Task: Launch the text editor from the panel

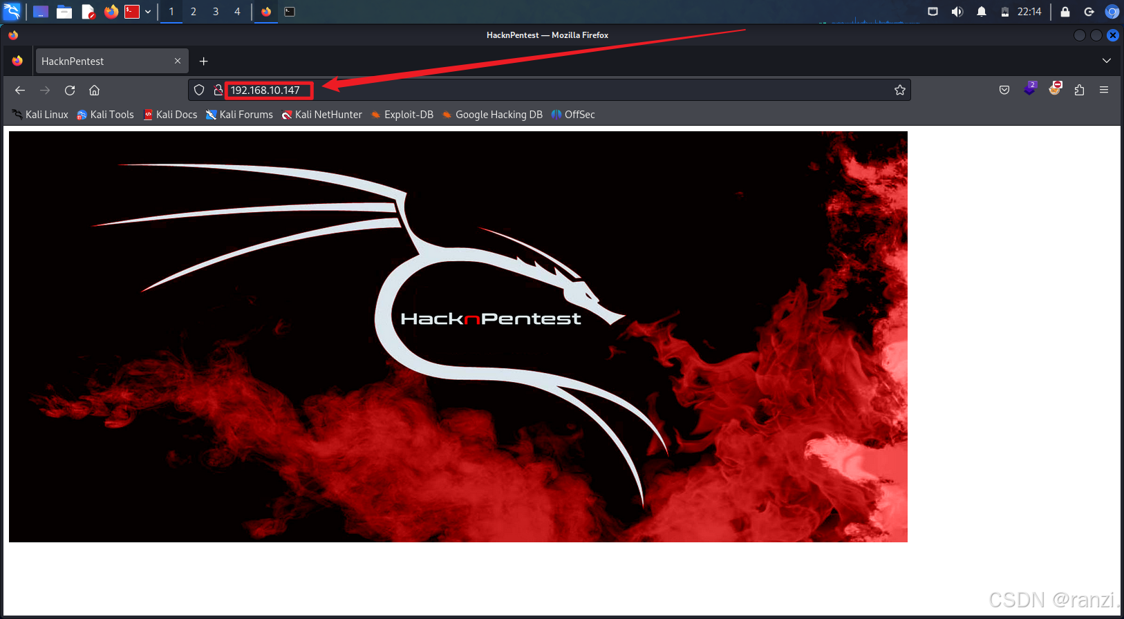Action: (x=88, y=12)
